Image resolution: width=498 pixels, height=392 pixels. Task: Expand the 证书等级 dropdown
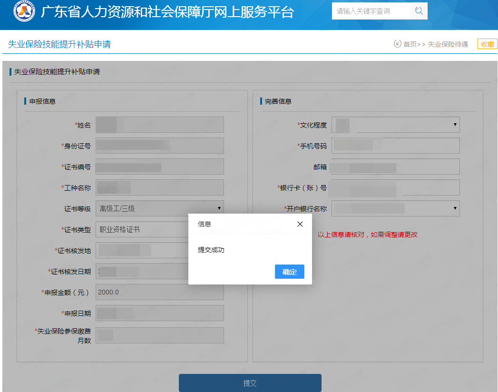point(159,208)
